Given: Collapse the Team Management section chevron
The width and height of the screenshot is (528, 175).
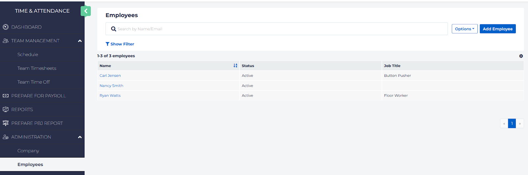Looking at the screenshot, I should click(x=80, y=41).
